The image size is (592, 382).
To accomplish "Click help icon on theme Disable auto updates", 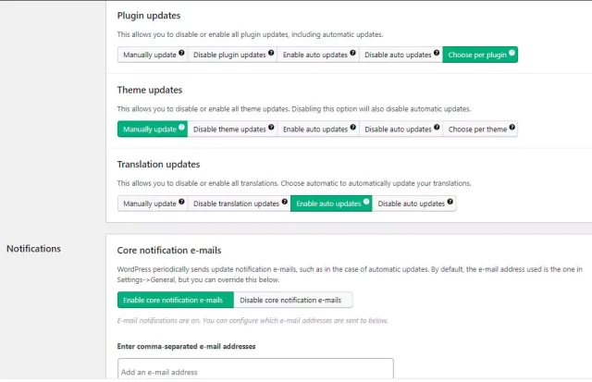I will [437, 129].
